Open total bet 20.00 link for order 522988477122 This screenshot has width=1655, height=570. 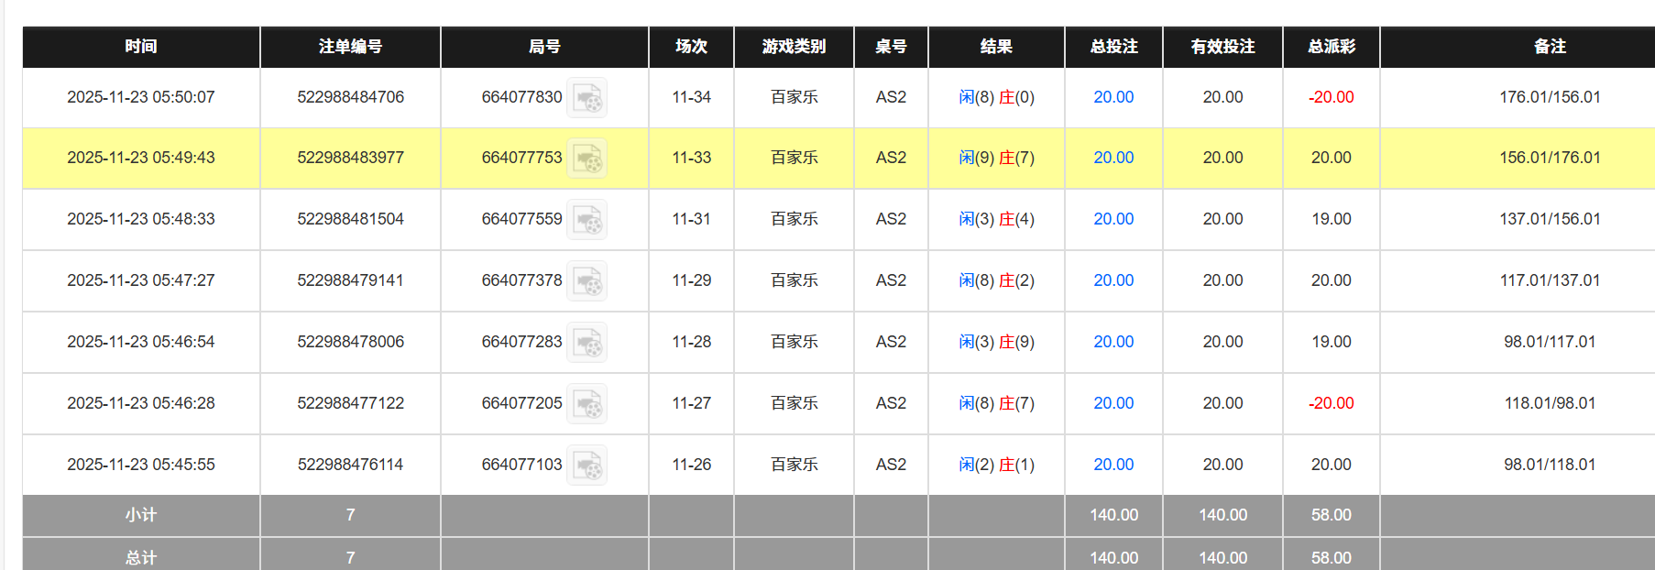(x=1113, y=403)
